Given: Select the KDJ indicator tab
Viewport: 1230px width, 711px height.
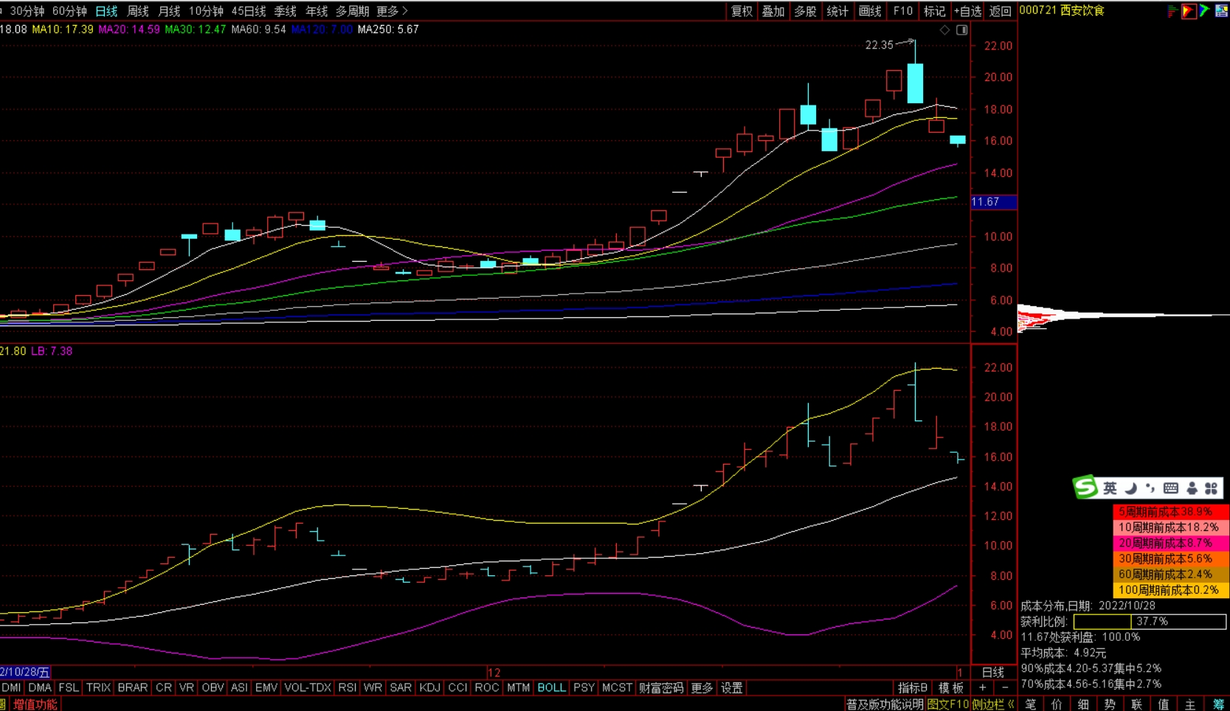Looking at the screenshot, I should point(429,688).
